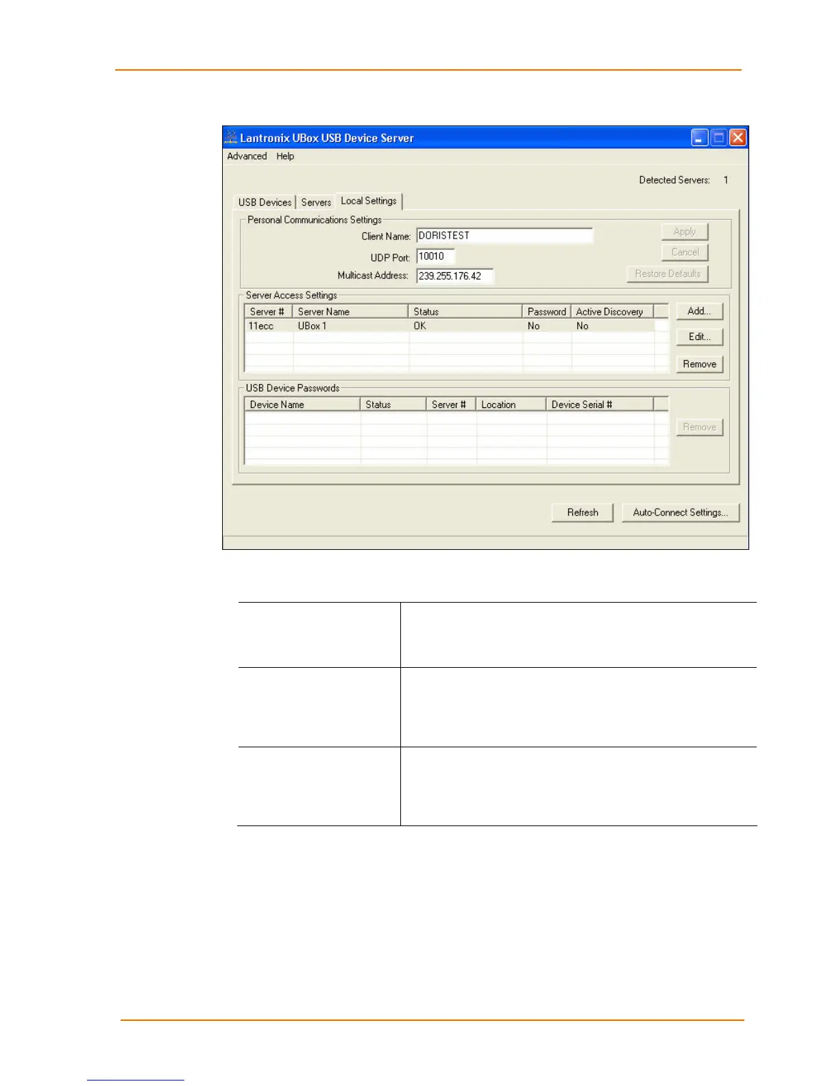Click Remove in USB Device Passwords
This screenshot has width=839, height=1086.
[699, 427]
